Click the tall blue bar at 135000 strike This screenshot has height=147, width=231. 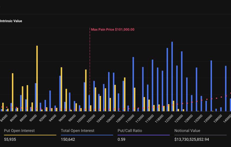click(x=211, y=86)
